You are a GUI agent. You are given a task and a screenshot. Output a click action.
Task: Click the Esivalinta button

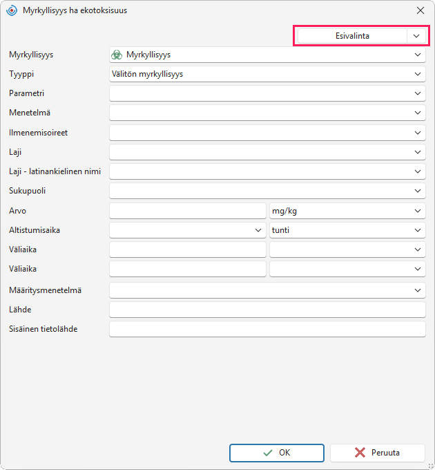point(352,36)
